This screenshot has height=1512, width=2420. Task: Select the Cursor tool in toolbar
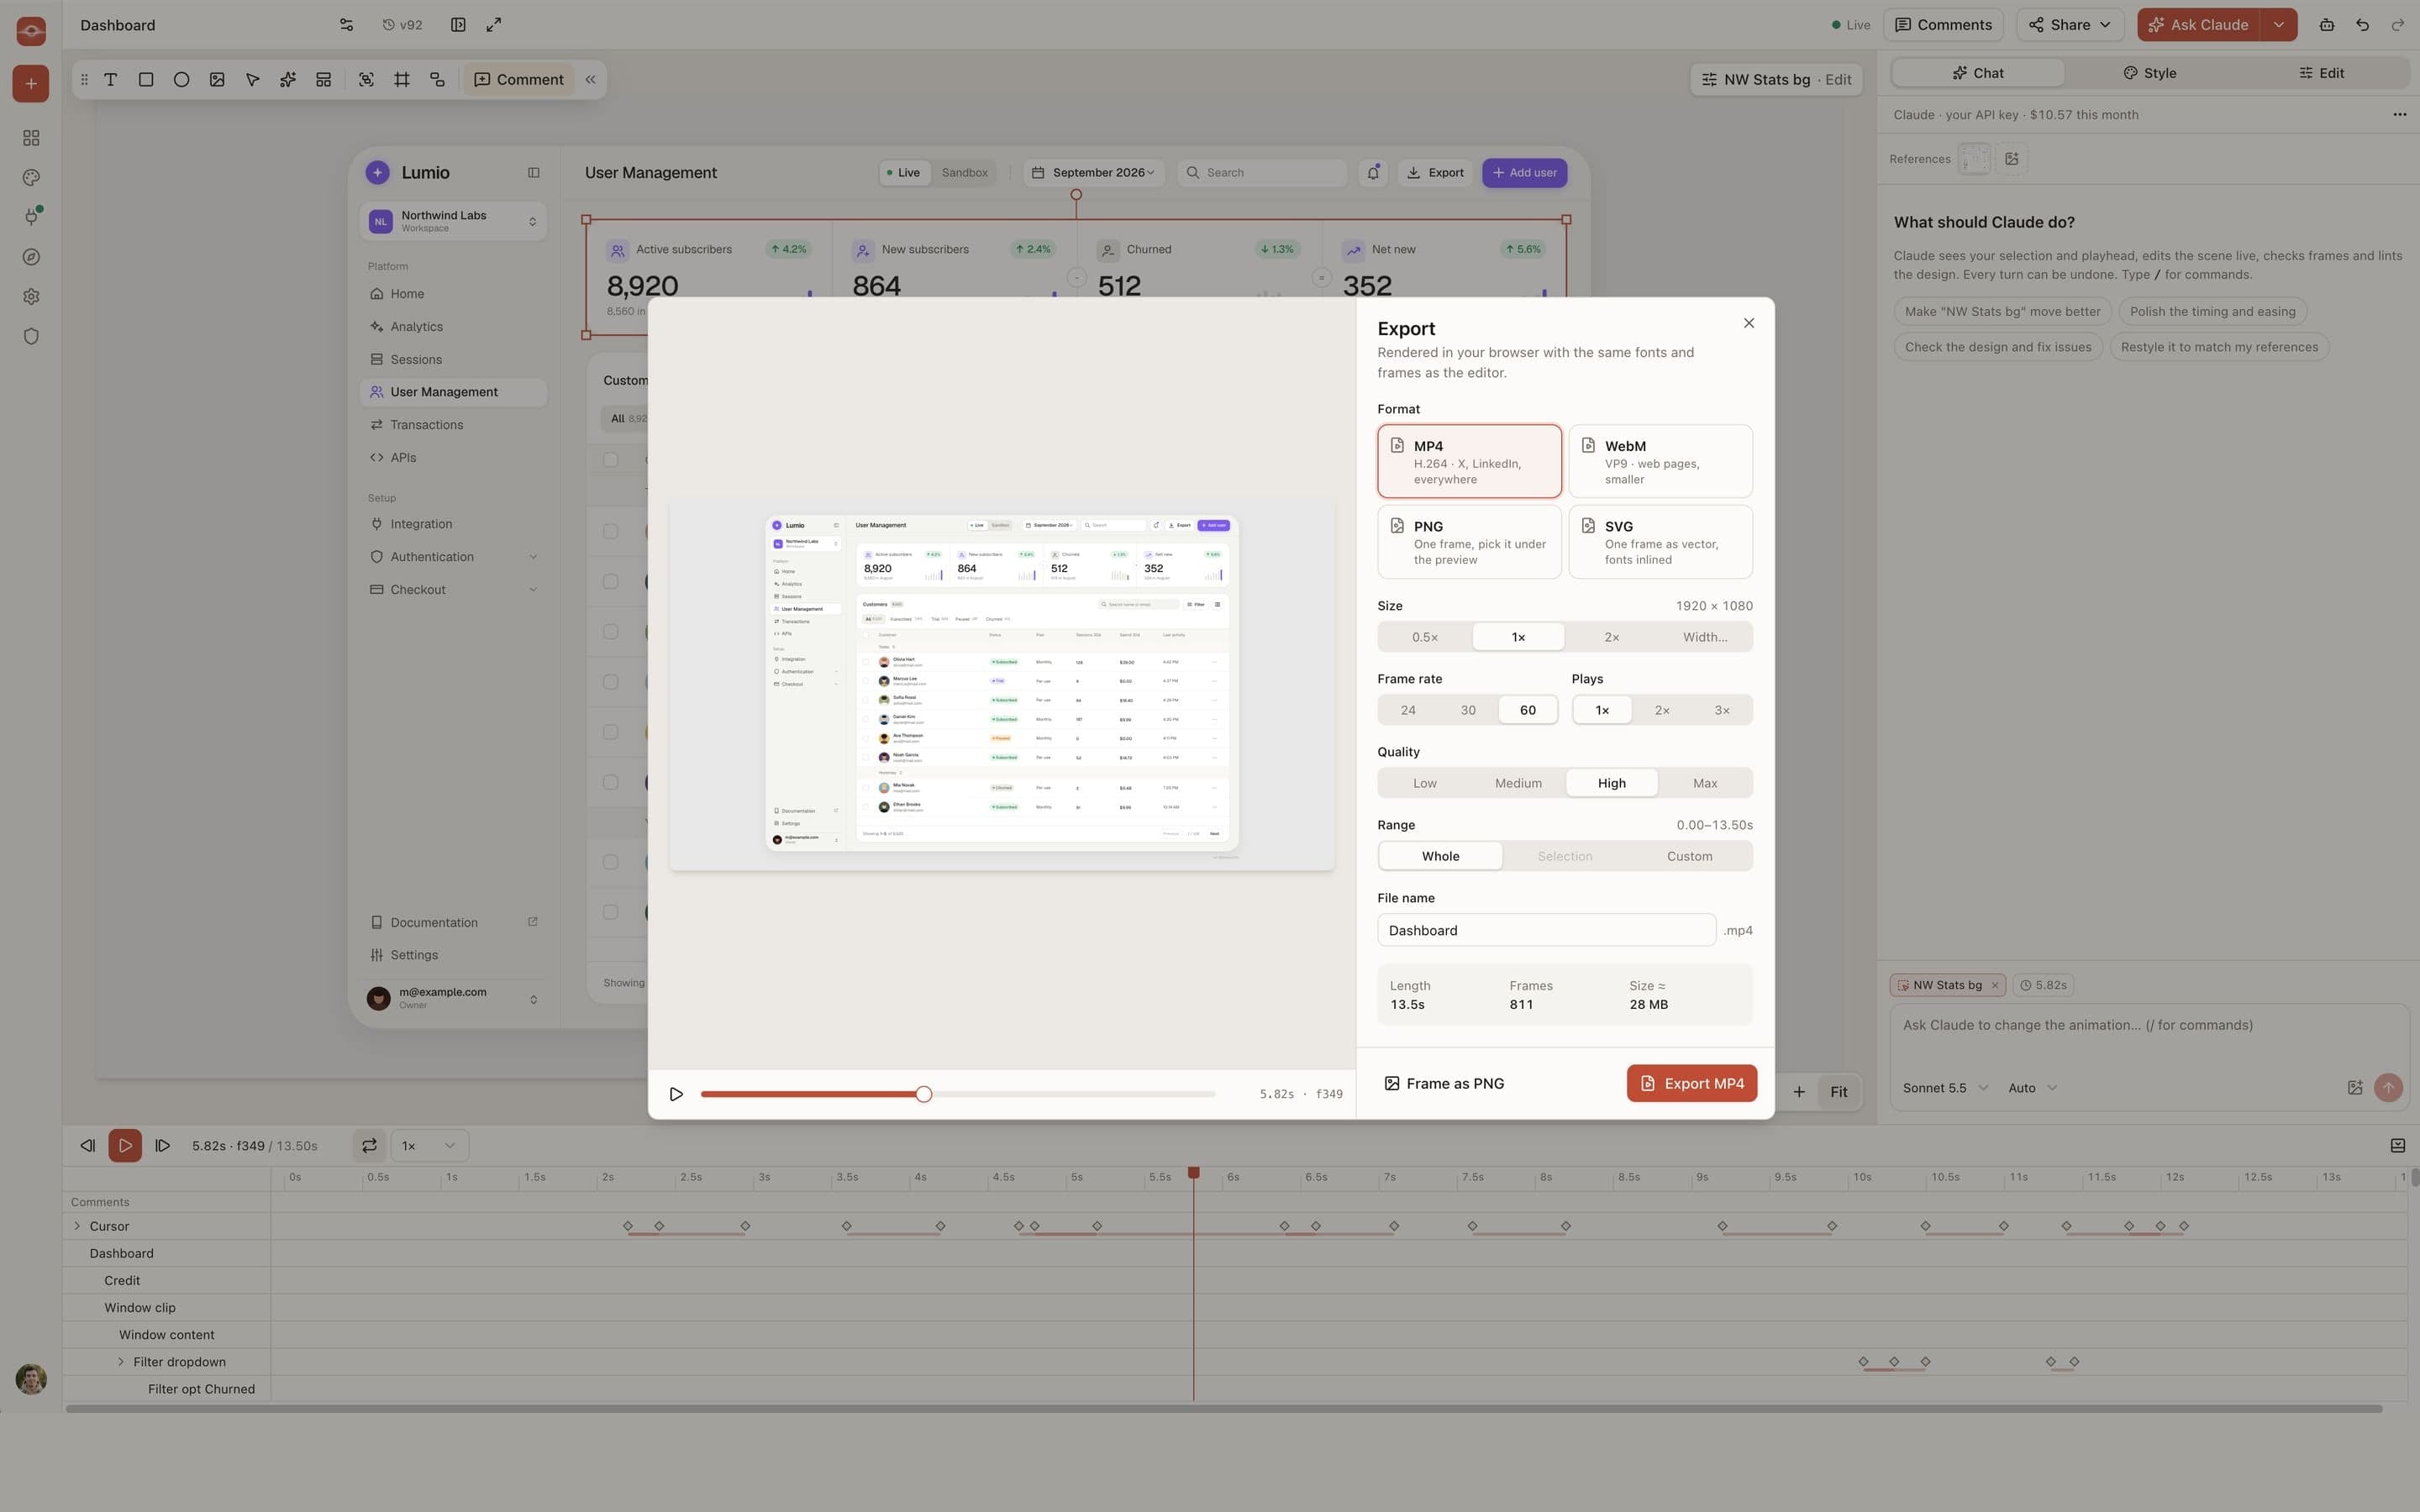click(x=252, y=80)
